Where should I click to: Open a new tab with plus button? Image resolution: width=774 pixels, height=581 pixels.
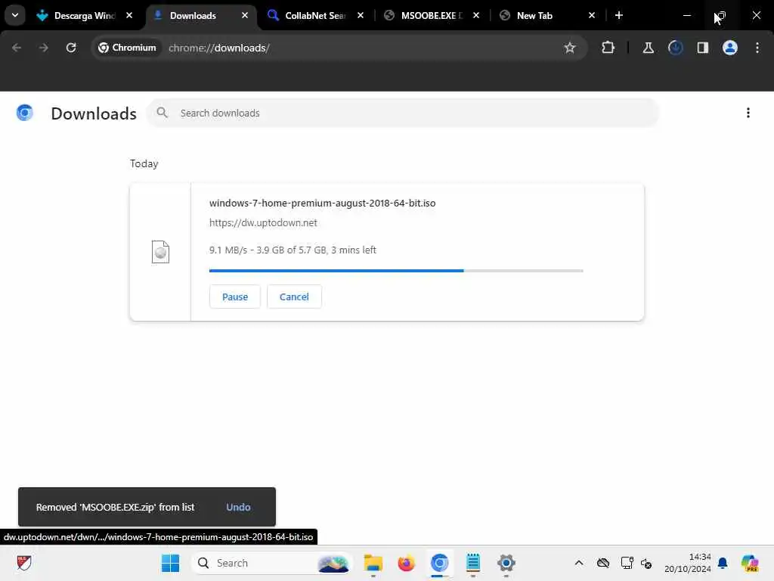[619, 15]
